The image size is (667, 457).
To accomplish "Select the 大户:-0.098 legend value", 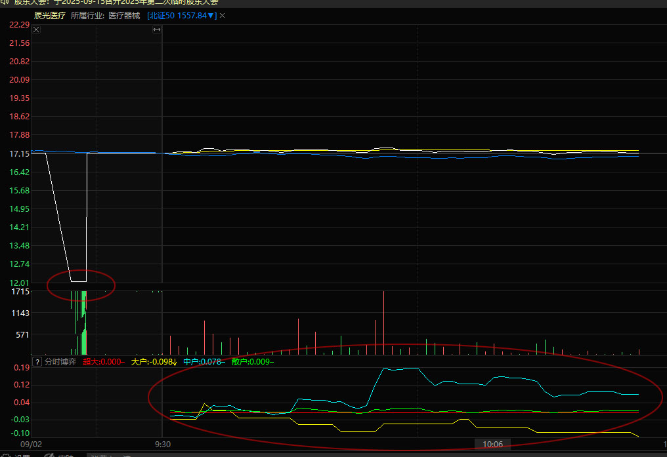I will 154,362.
